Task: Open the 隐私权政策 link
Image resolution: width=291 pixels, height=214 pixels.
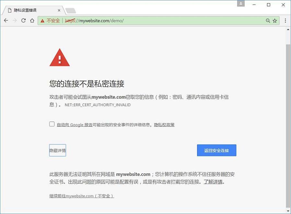Action: [x=164, y=125]
